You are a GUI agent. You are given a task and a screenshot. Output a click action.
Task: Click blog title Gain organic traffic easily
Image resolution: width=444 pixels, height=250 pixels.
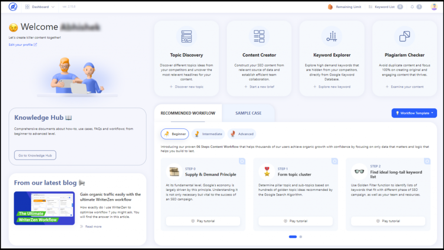click(x=110, y=197)
